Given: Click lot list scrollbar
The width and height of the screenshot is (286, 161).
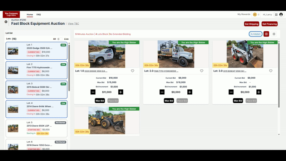Looking at the screenshot, I should 69,68.
